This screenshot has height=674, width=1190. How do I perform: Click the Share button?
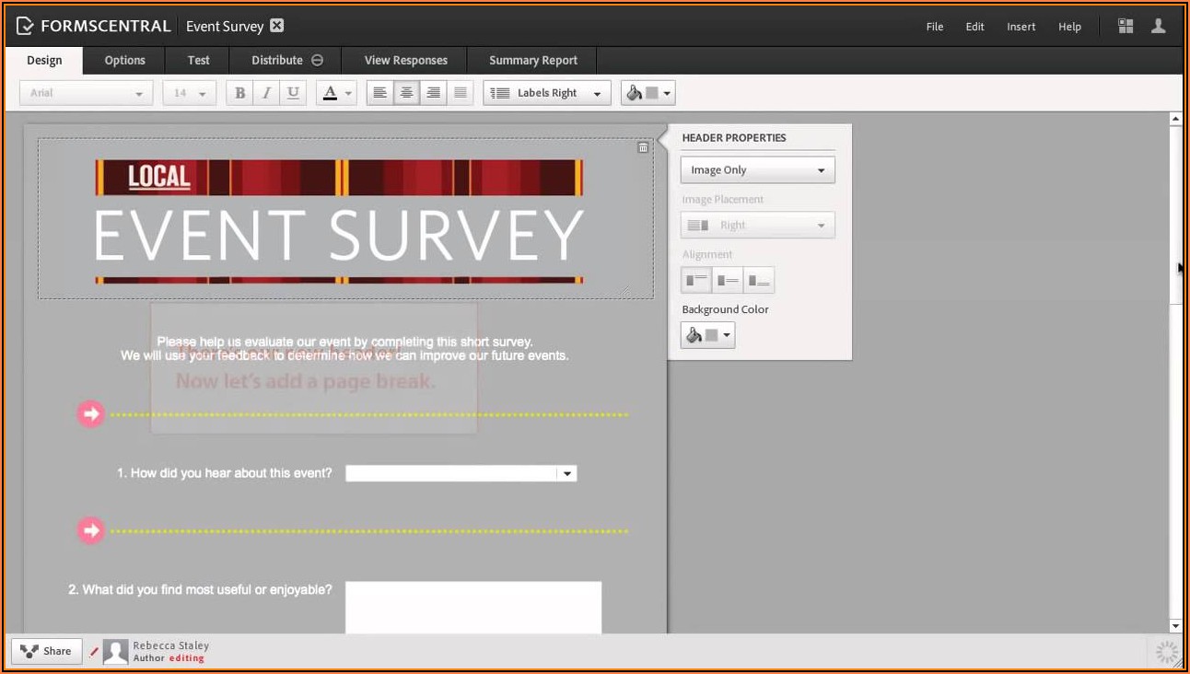(x=47, y=651)
